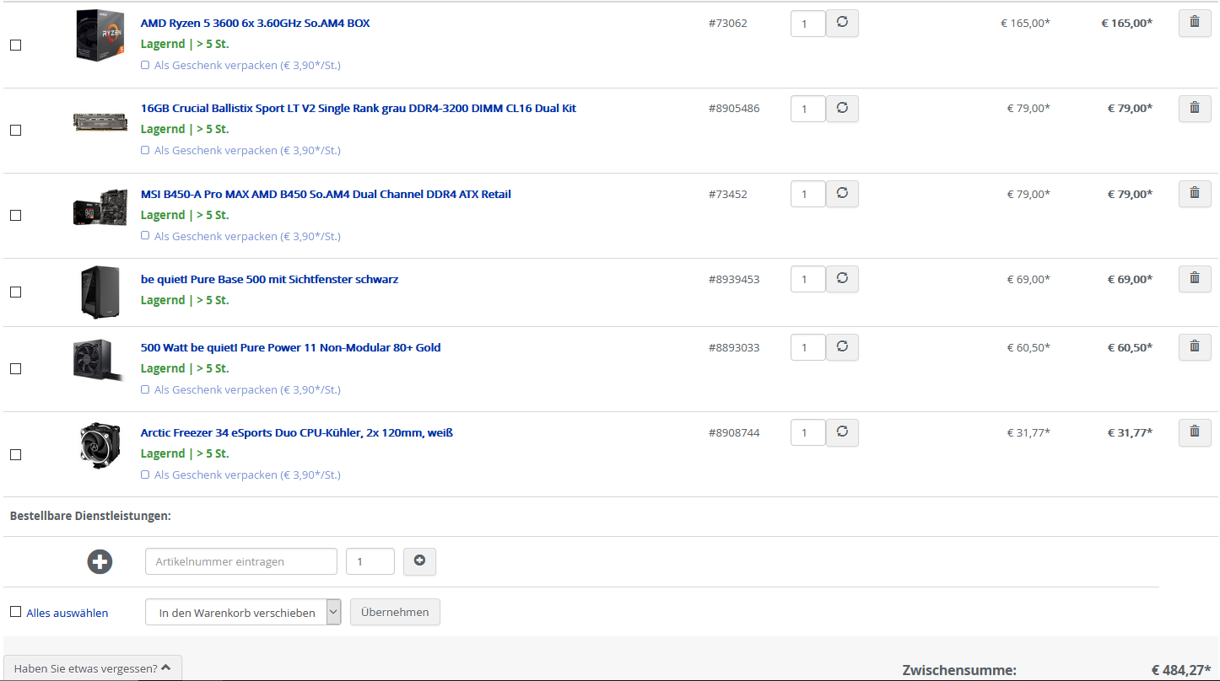Open Arctic Freezer 34 eSports Duo link

(x=297, y=432)
